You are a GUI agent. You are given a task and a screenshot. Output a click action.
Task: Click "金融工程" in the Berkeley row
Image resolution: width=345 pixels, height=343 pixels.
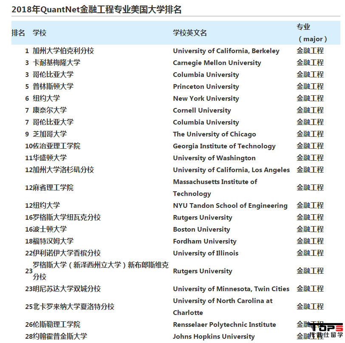[310, 51]
